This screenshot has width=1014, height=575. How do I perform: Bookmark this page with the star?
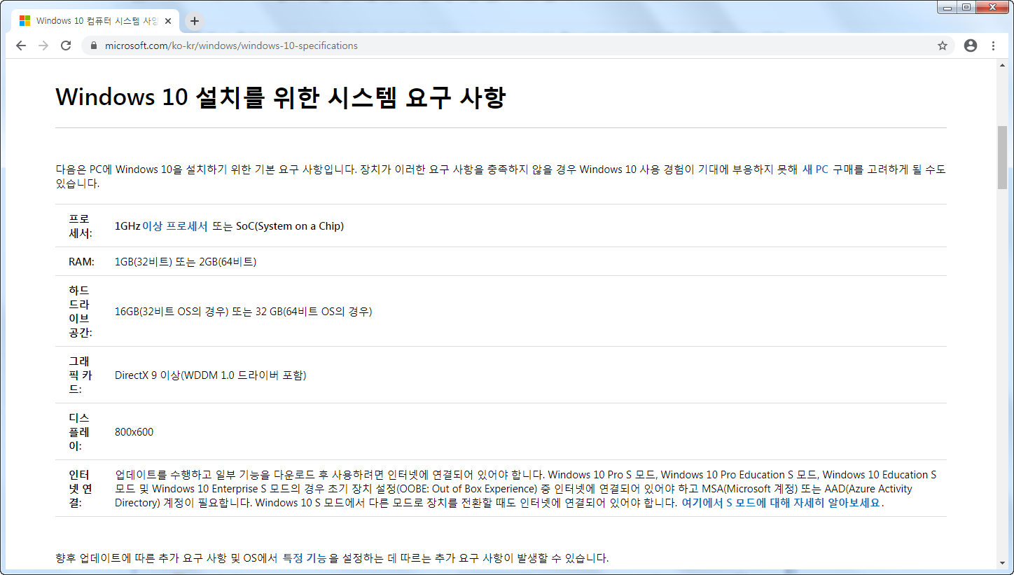943,46
